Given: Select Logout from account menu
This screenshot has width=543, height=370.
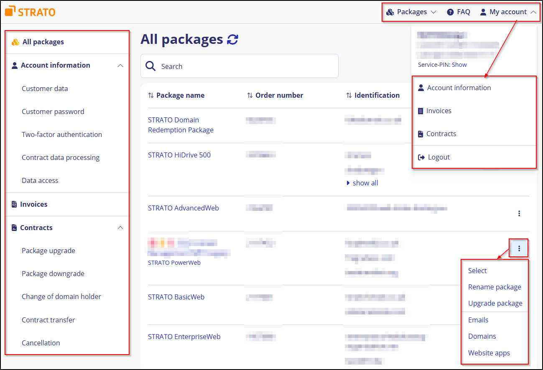Looking at the screenshot, I should (438, 157).
